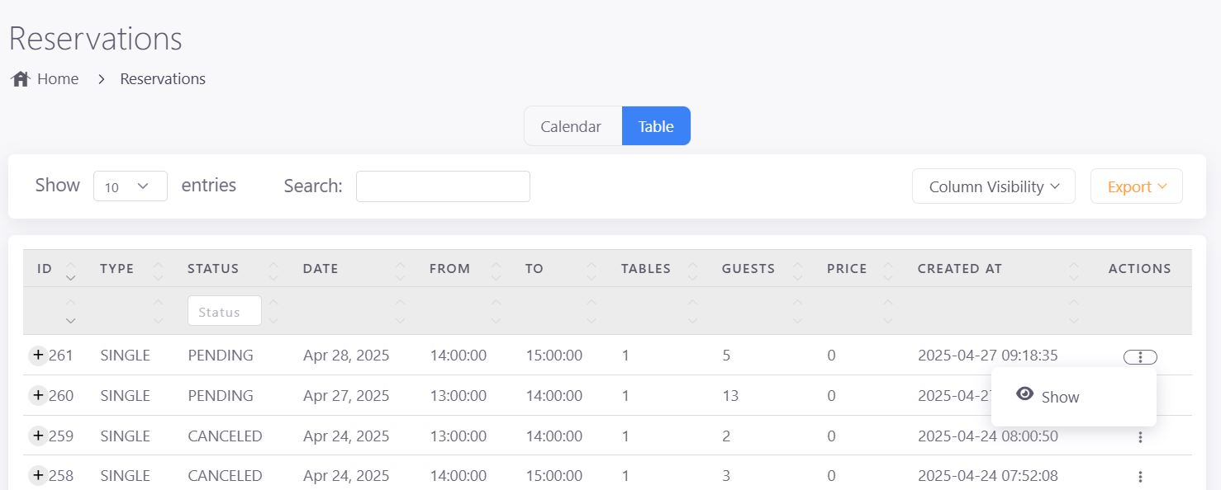Sort table by Date column header
The image size is (1221, 490).
(321, 269)
